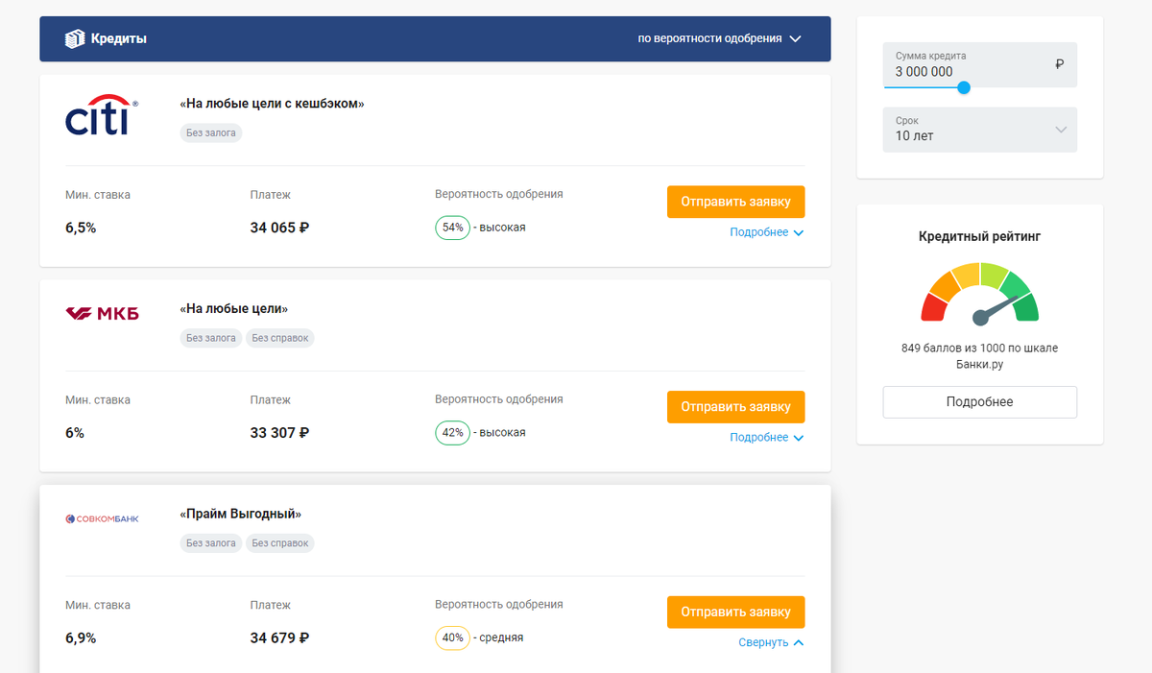Send application for МКБ loan
This screenshot has height=673, width=1152.
(735, 407)
